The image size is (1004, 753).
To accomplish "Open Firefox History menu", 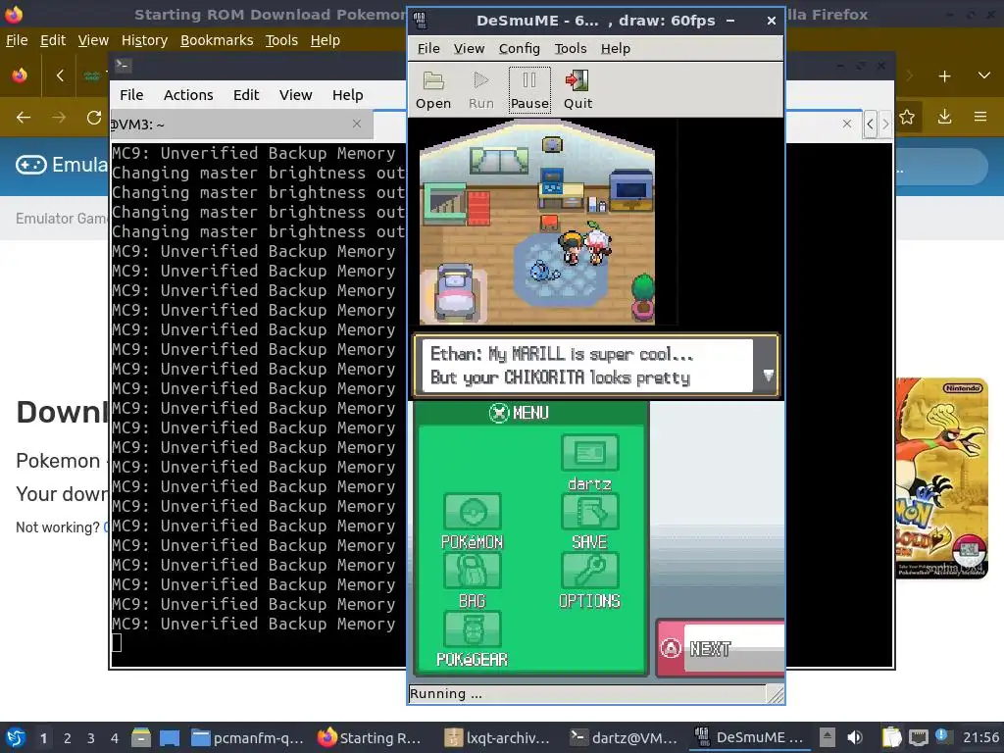I will click(144, 40).
